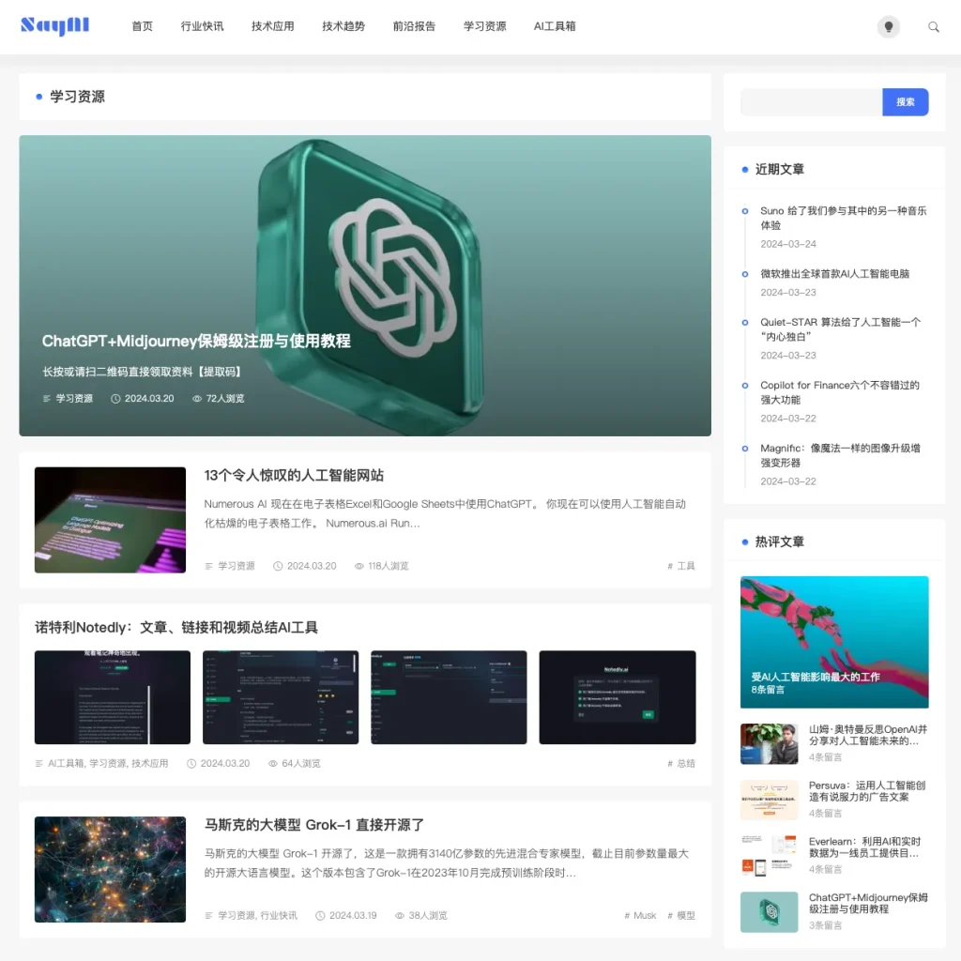This screenshot has width=961, height=961.
Task: Click the 学习资源 category icon under Grok-1 article
Action: [209, 915]
